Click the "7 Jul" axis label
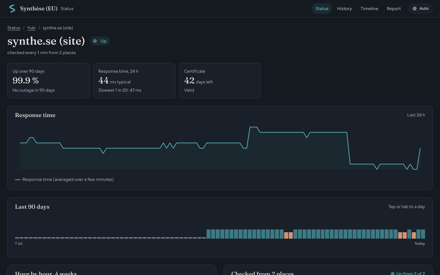The height and width of the screenshot is (275, 440). pyautogui.click(x=19, y=244)
